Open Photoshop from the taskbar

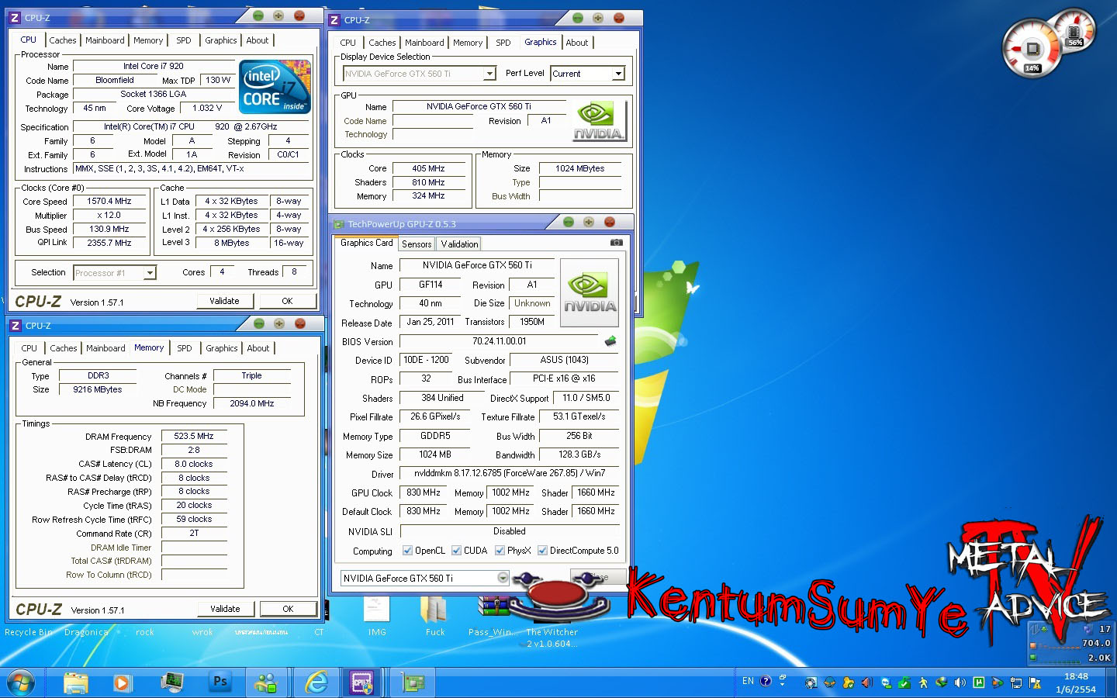(x=220, y=682)
